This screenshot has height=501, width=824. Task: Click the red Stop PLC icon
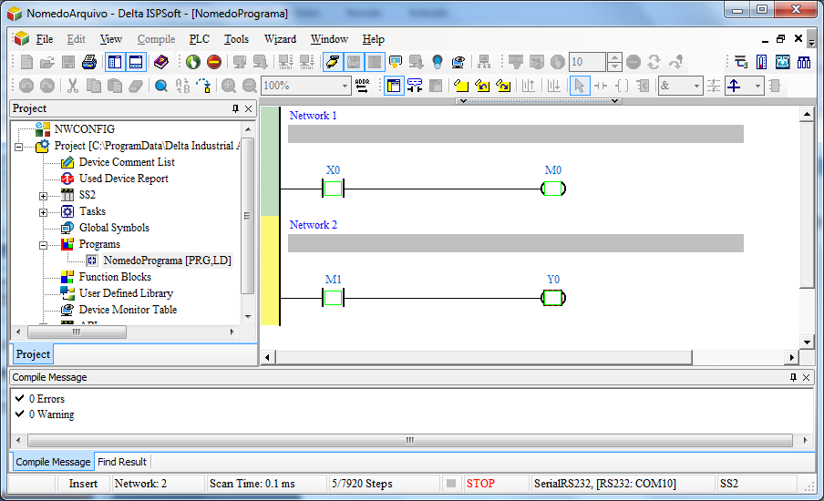point(213,62)
